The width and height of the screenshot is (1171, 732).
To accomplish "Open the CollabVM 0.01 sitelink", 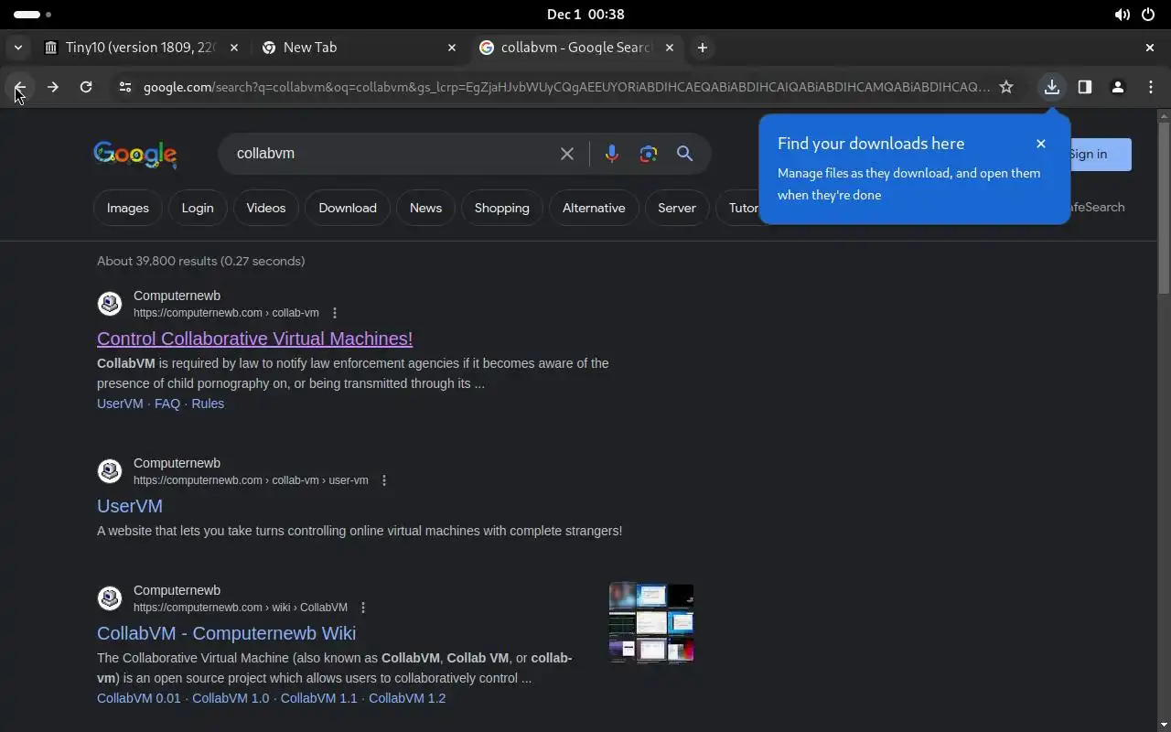I will point(139,698).
